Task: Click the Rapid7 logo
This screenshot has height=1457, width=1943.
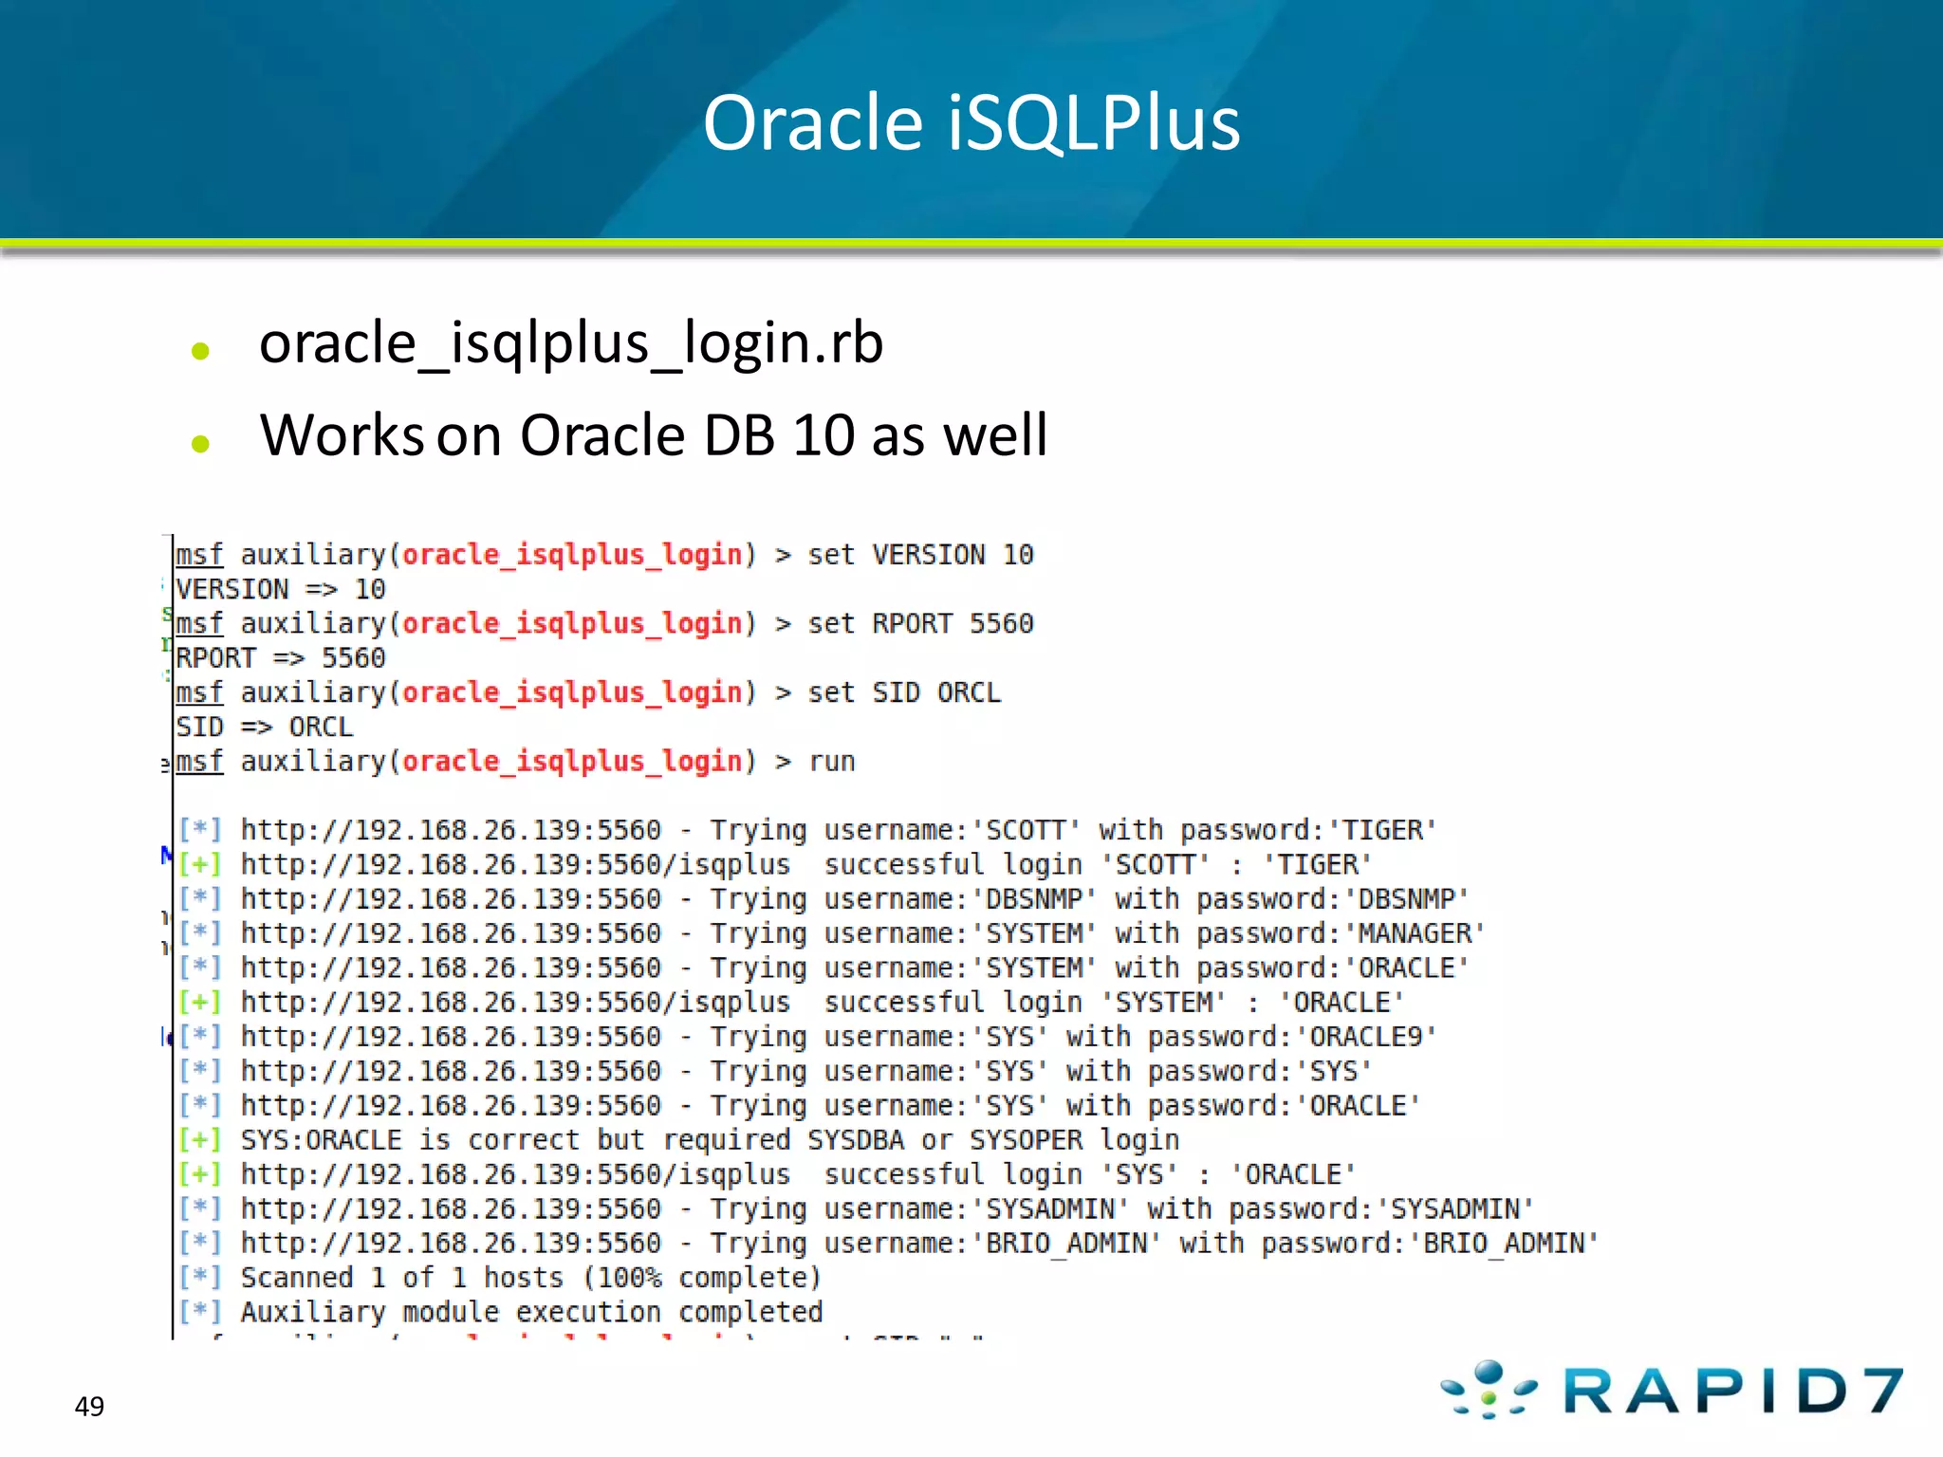Action: [1673, 1391]
